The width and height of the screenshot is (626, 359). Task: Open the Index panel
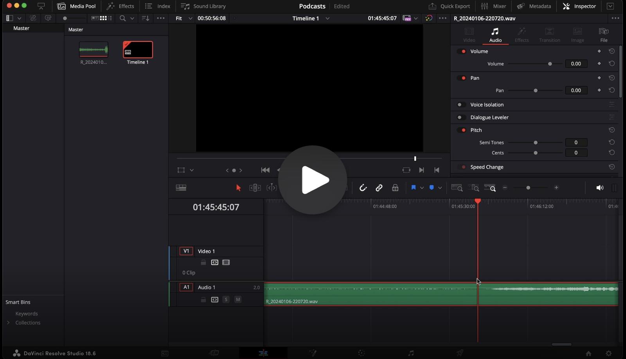(158, 6)
